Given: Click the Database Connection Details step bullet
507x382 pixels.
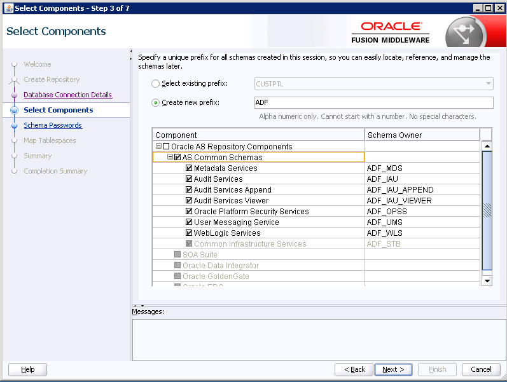Looking at the screenshot, I should (x=14, y=95).
